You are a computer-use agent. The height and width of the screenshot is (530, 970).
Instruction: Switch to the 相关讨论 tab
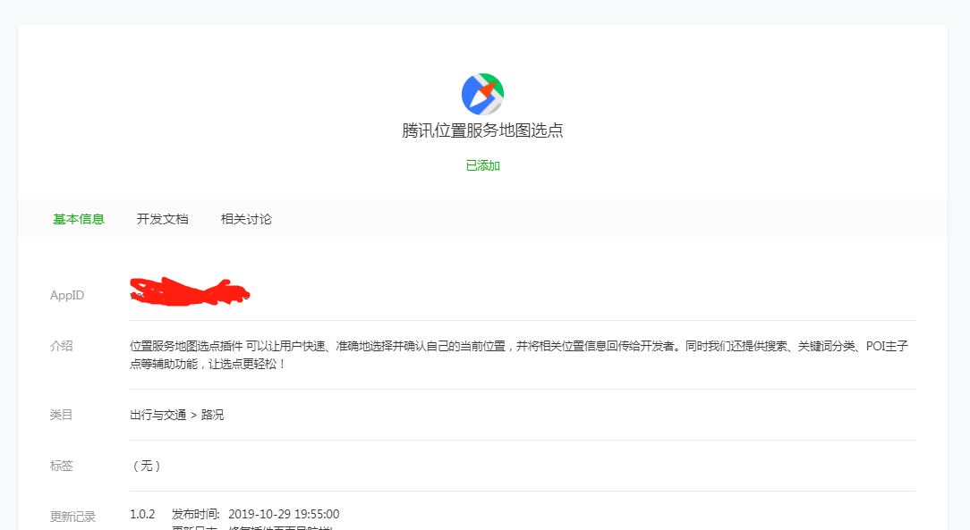click(246, 219)
